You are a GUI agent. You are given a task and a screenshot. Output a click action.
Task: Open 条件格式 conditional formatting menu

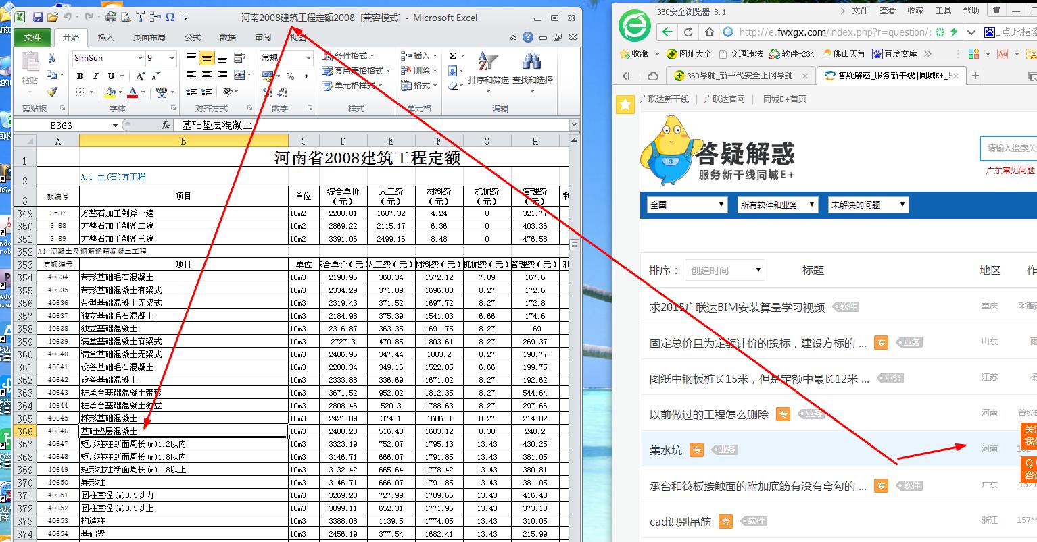coord(349,55)
